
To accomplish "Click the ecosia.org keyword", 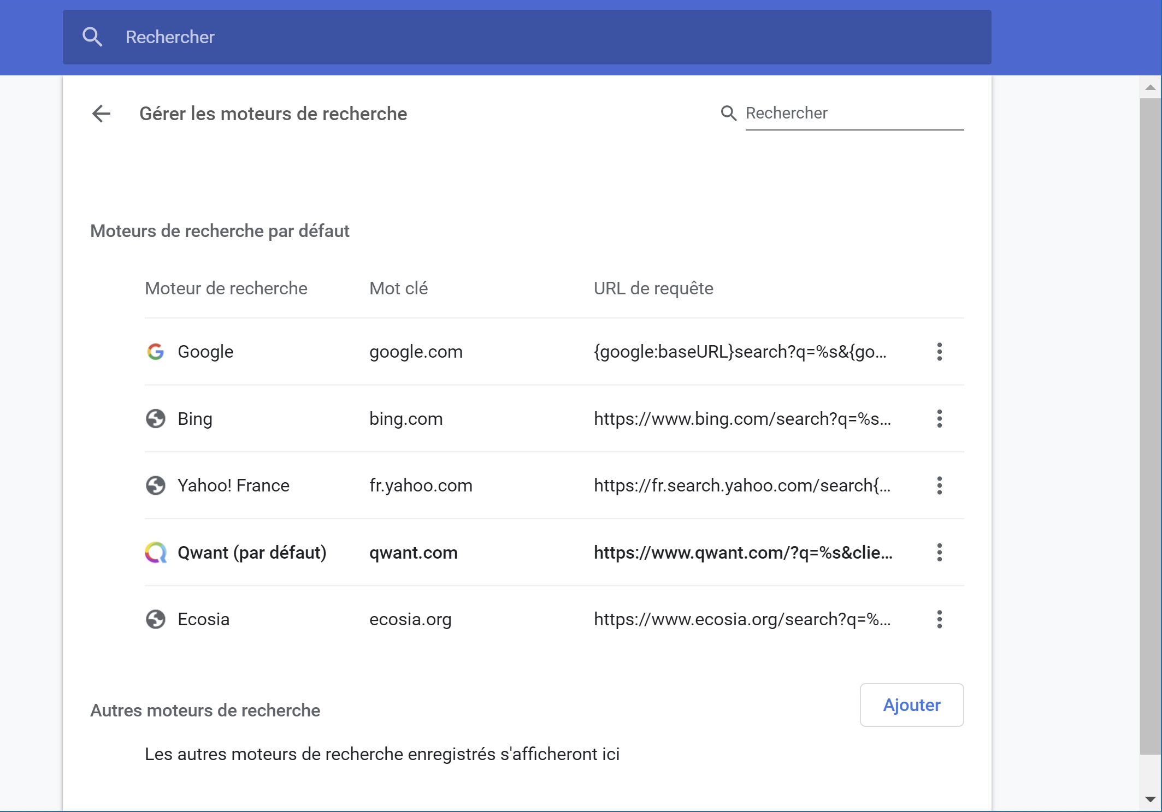I will point(410,619).
